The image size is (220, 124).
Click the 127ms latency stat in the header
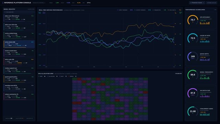[89, 3]
